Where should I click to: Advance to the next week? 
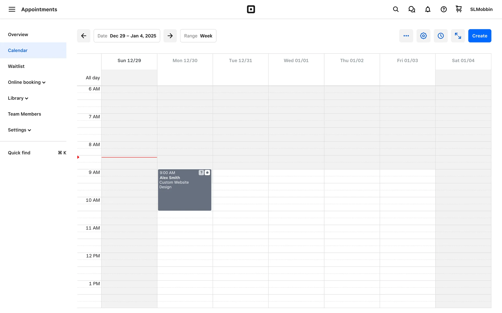click(170, 36)
